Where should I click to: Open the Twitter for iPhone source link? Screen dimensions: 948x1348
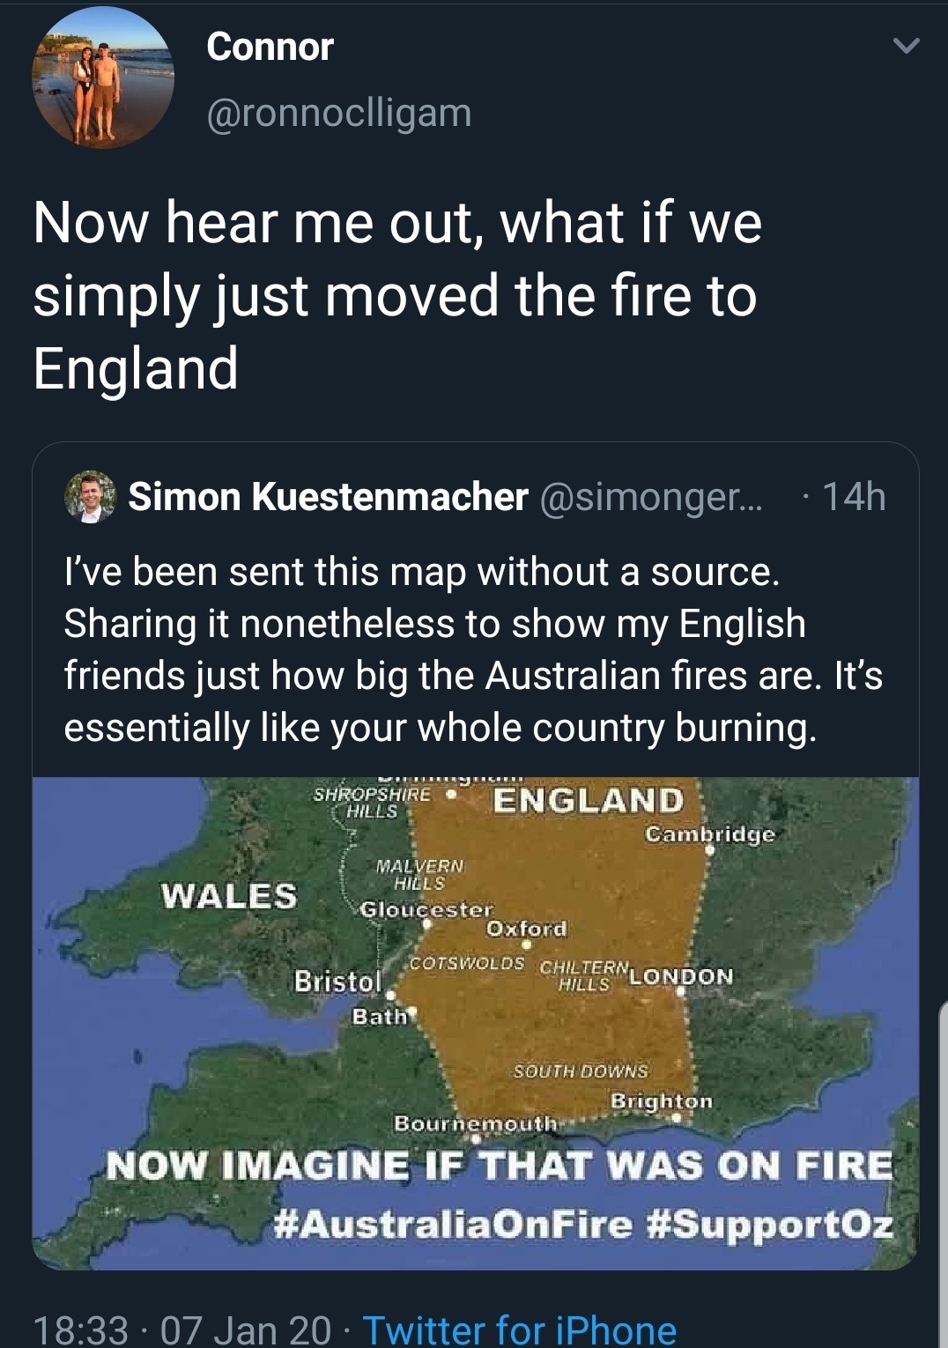(x=520, y=1329)
